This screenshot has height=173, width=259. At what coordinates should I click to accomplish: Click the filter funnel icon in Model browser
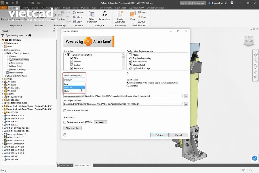pos(3,35)
